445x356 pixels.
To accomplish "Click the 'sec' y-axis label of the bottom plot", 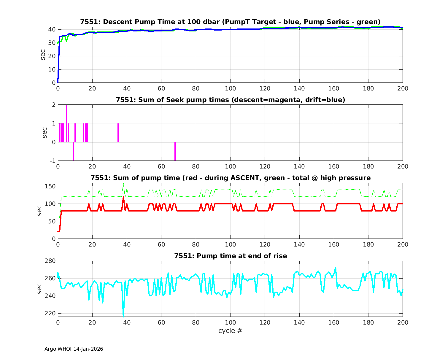I will point(39,289).
